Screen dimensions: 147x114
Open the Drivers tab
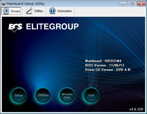[11, 11]
